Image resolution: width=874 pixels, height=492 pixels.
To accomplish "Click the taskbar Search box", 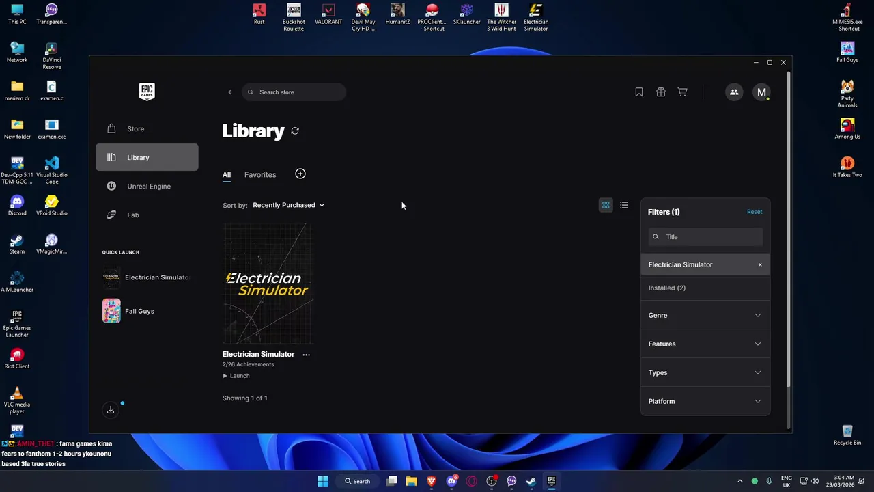I will 358,481.
